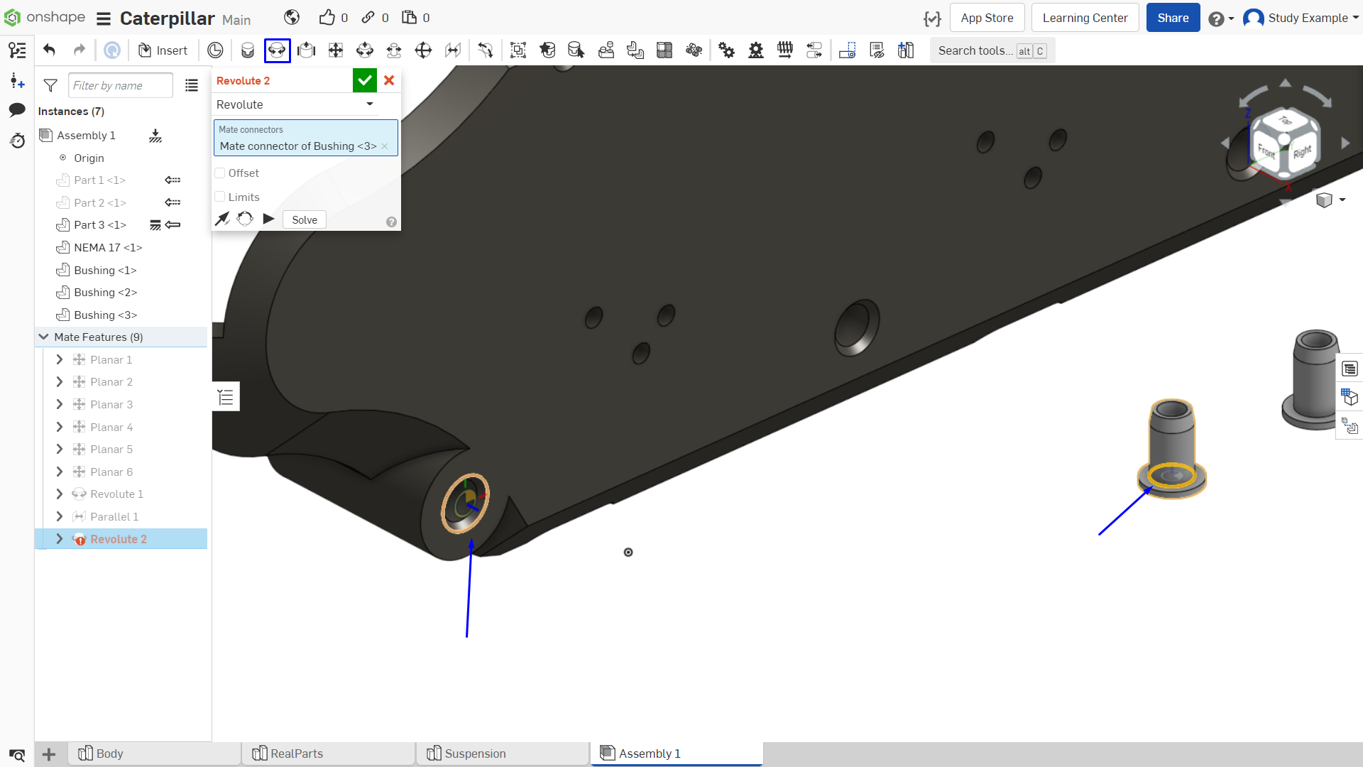The height and width of the screenshot is (767, 1363).
Task: Add a new tab with plus button
Action: point(49,754)
